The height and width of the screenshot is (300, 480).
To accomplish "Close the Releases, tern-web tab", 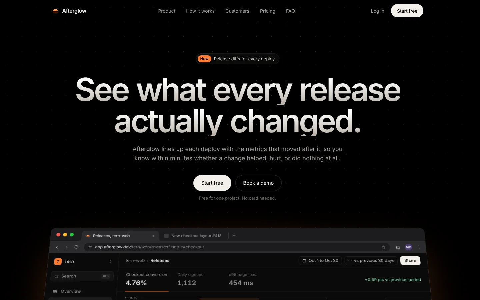I will (x=153, y=236).
